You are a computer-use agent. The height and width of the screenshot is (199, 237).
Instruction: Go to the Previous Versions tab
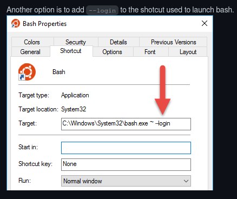173,42
